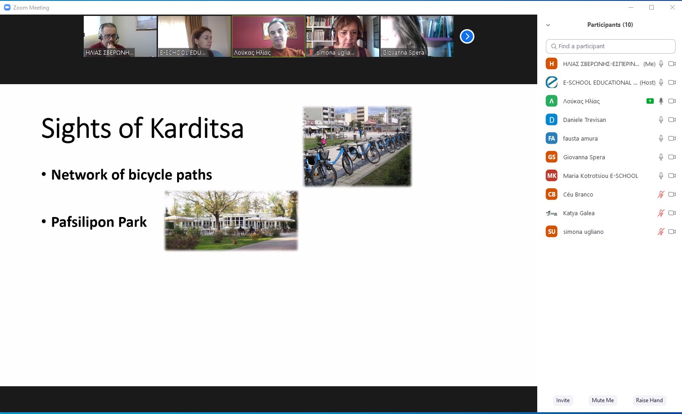The width and height of the screenshot is (682, 414).
Task: Click the Zoom Meeting icon in the title bar
Action: point(7,7)
